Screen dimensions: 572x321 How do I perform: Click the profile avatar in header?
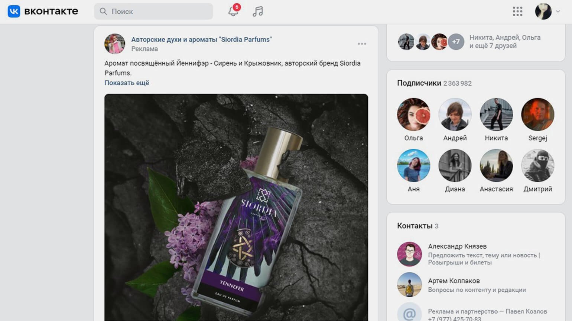pos(543,11)
